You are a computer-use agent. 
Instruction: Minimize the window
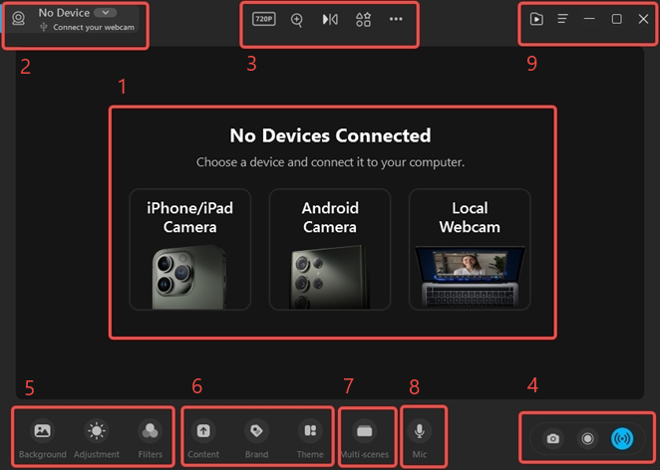tap(589, 19)
